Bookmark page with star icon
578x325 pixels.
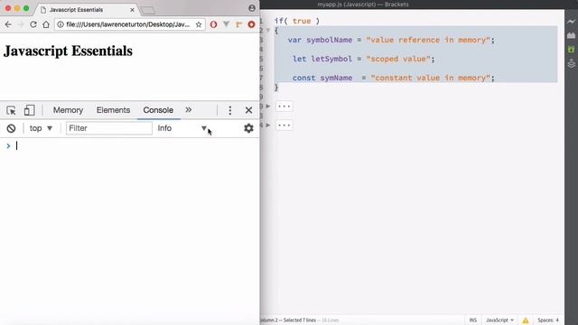click(199, 24)
